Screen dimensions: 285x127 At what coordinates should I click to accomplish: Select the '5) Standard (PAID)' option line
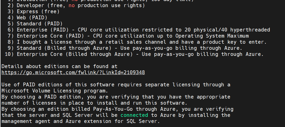click(x=35, y=24)
